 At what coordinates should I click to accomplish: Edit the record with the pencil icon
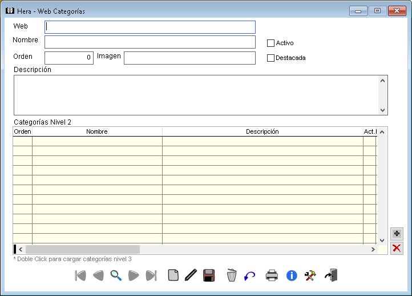coord(191,275)
